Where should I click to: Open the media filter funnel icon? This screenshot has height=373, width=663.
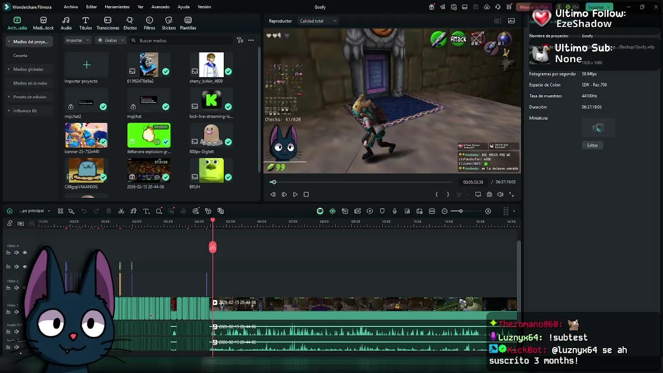[x=240, y=40]
